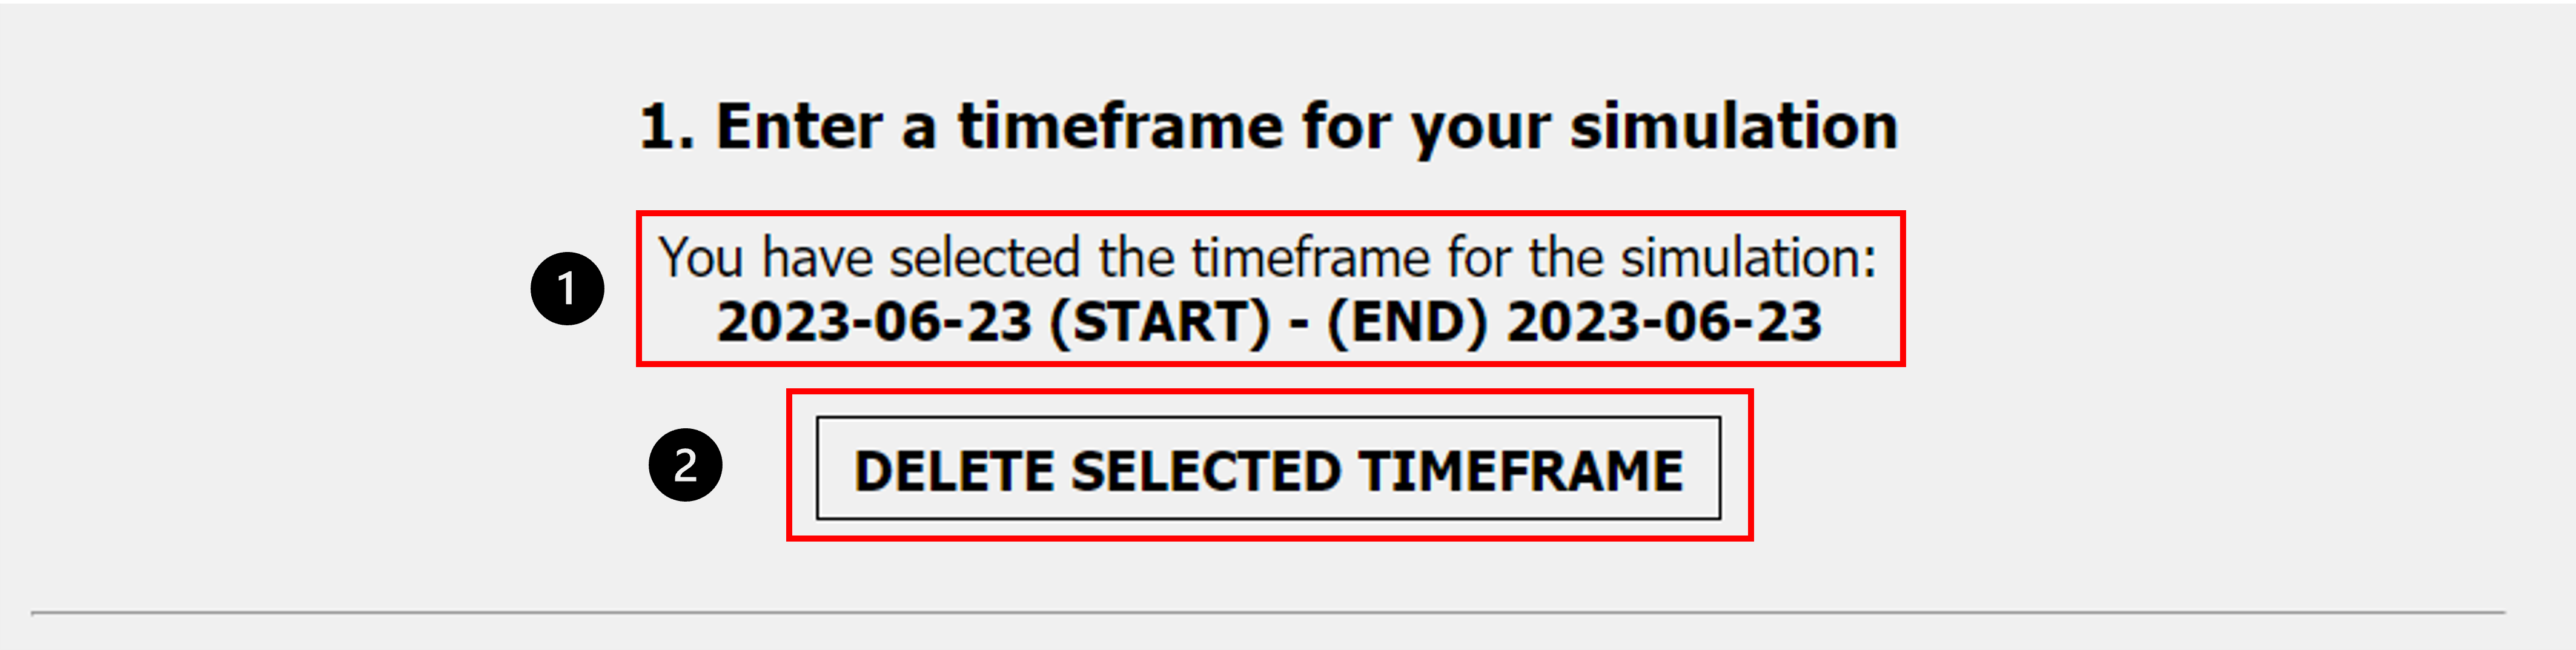Click the (END) label
The height and width of the screenshot is (650, 2576).
(1407, 322)
